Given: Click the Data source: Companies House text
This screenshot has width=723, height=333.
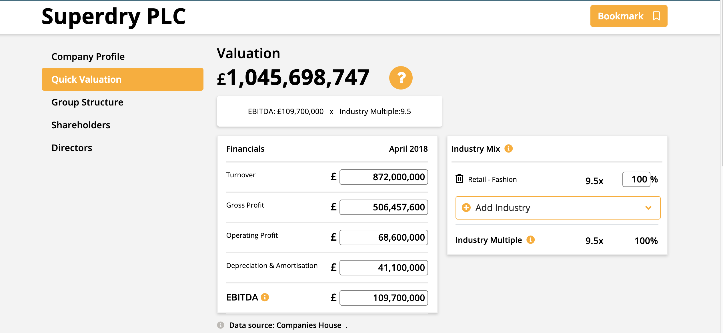Looking at the screenshot, I should (285, 325).
